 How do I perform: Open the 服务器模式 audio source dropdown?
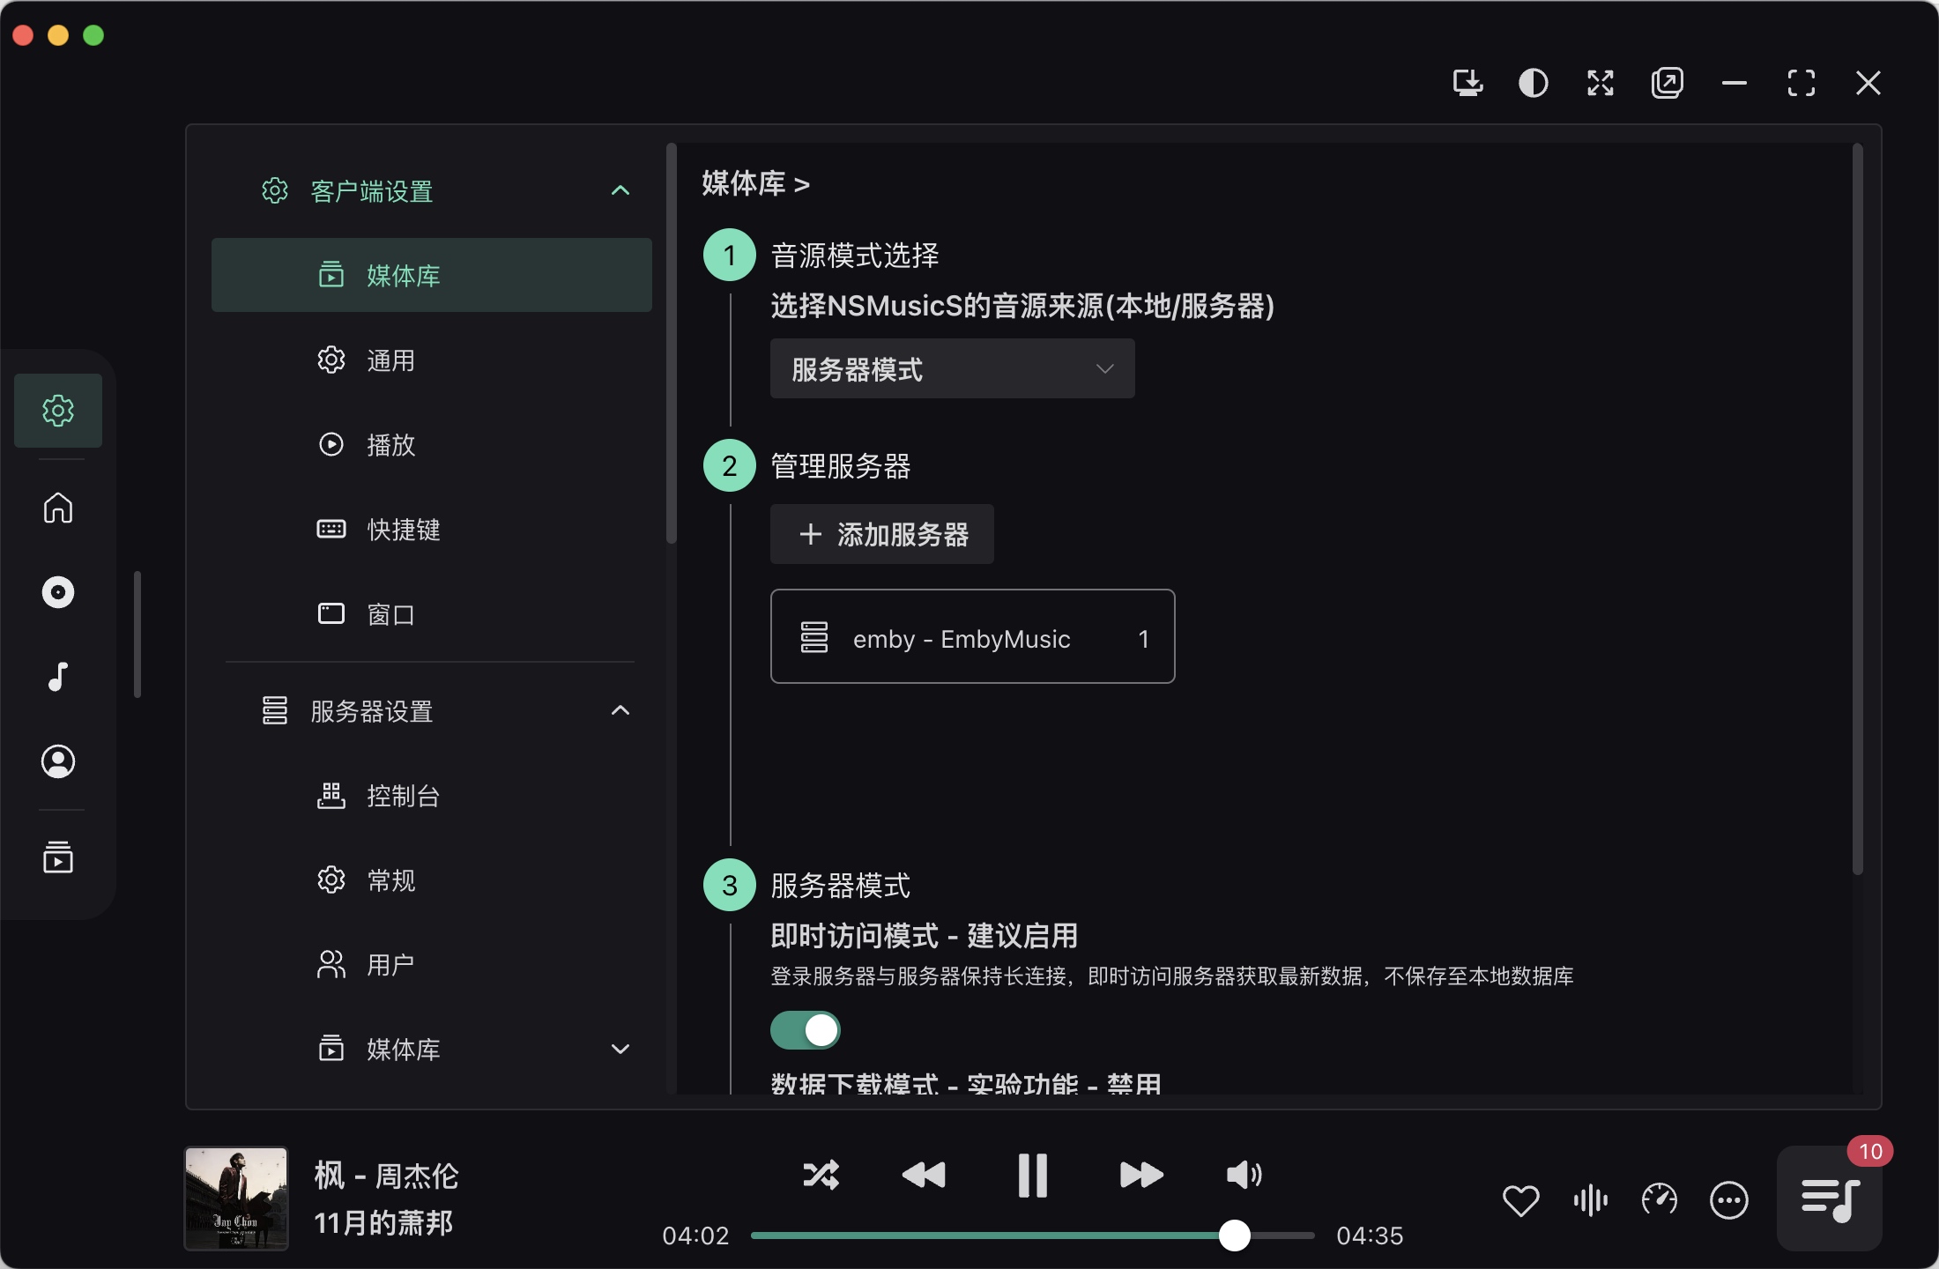pyautogui.click(x=953, y=368)
